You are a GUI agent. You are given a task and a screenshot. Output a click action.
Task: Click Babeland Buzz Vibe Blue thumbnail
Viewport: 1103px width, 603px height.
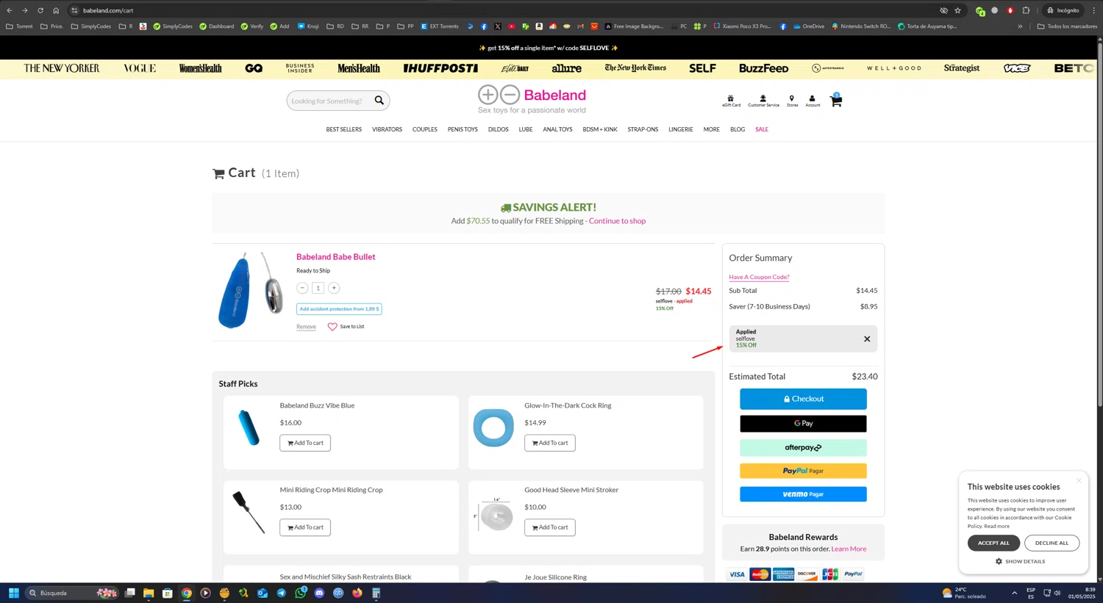[x=249, y=427]
